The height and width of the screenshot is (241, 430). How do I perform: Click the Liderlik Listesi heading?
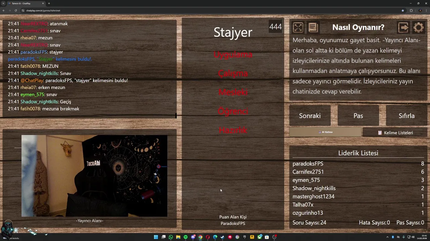click(x=358, y=153)
